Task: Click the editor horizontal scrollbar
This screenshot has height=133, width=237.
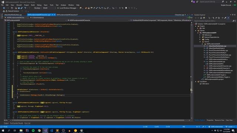Action: [x=99, y=120]
